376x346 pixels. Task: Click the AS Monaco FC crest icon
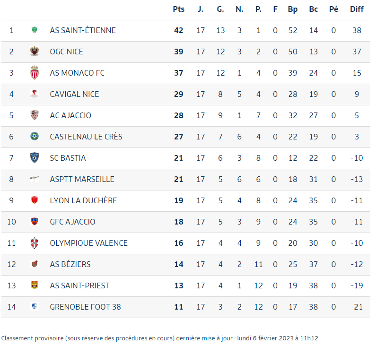[x=35, y=73]
